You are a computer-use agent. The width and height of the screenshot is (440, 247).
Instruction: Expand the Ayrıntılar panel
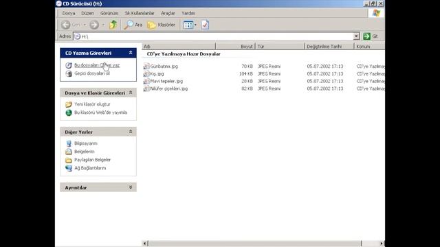click(x=131, y=187)
